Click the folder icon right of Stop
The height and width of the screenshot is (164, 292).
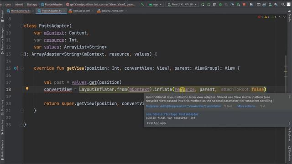(x=251, y=4)
